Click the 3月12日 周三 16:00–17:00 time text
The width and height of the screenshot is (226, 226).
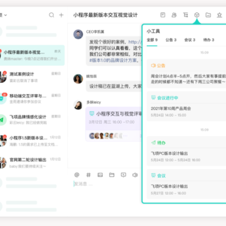point(112,122)
